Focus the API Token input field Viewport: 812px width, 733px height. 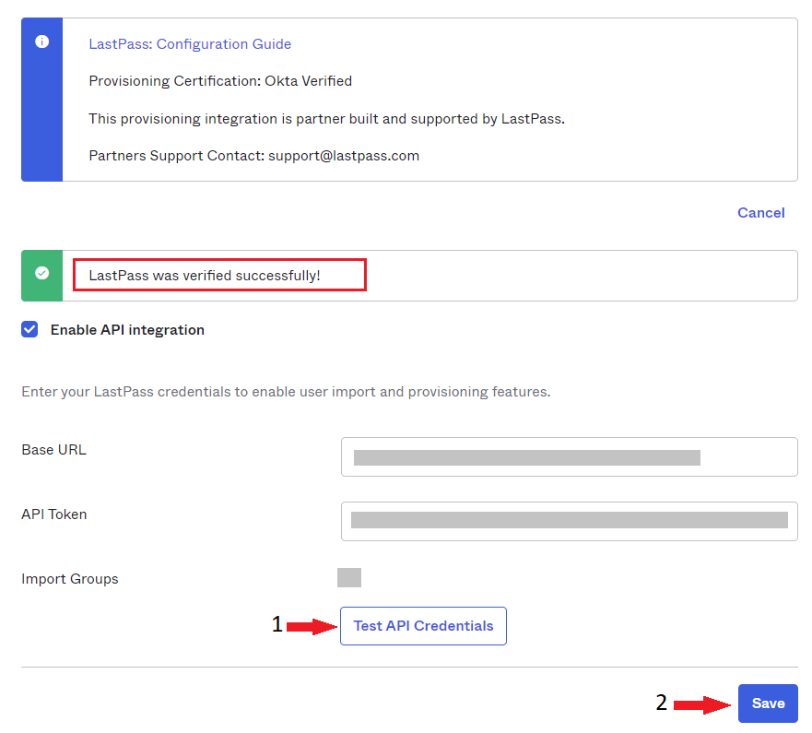pos(569,521)
